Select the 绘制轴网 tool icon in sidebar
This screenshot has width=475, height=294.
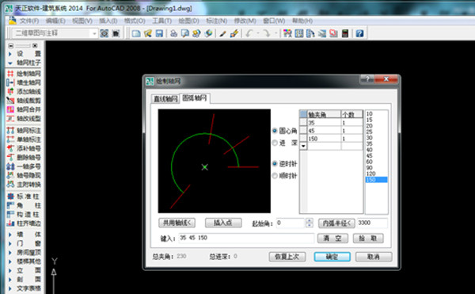tap(10, 74)
